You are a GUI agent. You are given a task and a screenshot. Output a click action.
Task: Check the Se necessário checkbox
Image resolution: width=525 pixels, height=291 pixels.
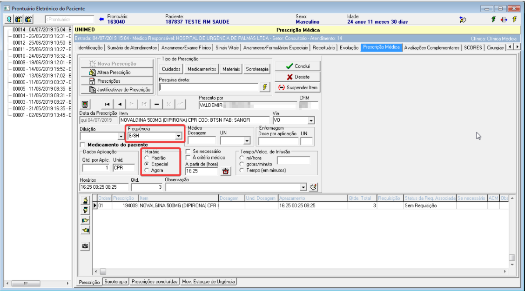click(x=188, y=152)
